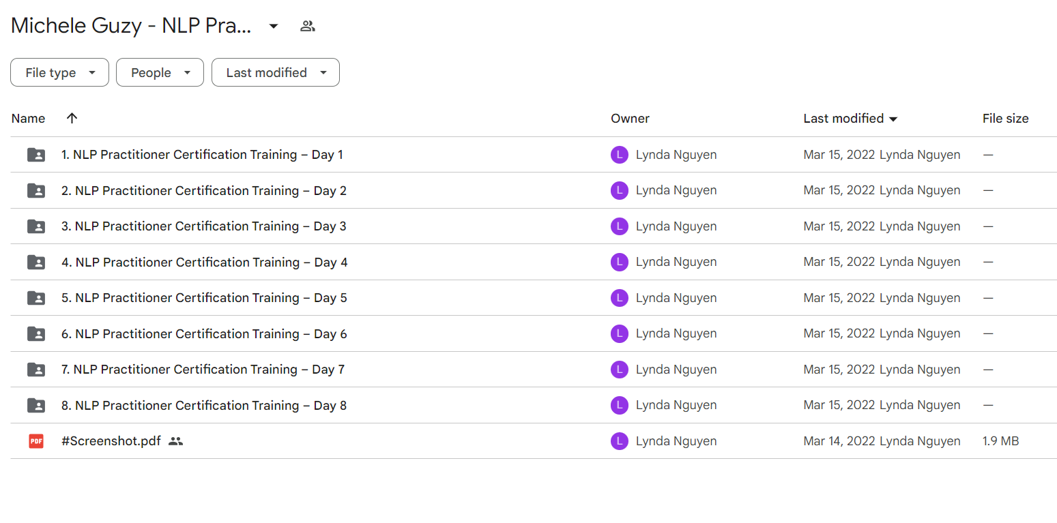Select '7. NLP Practitioner Certification Training – Day 7'
This screenshot has width=1057, height=523.
pyautogui.click(x=203, y=370)
